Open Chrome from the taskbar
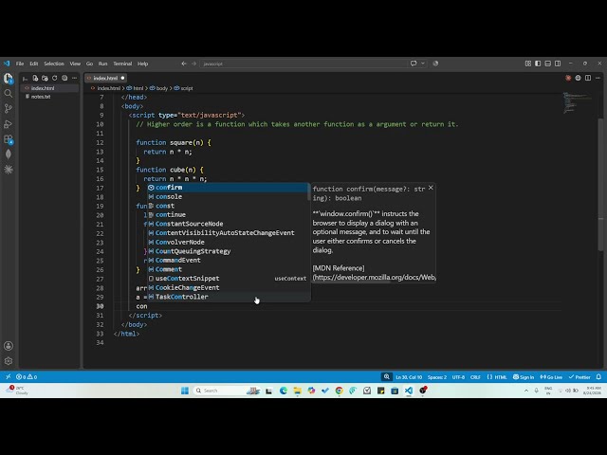The height and width of the screenshot is (455, 607). pos(340,391)
